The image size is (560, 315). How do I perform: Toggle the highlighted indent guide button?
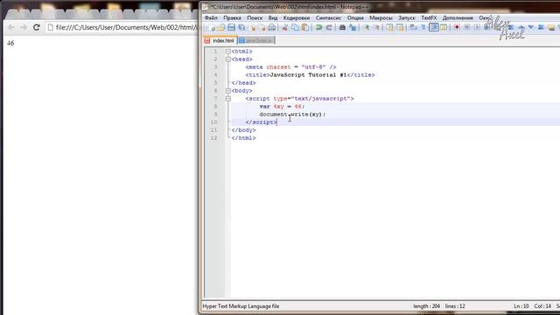tap(434, 27)
